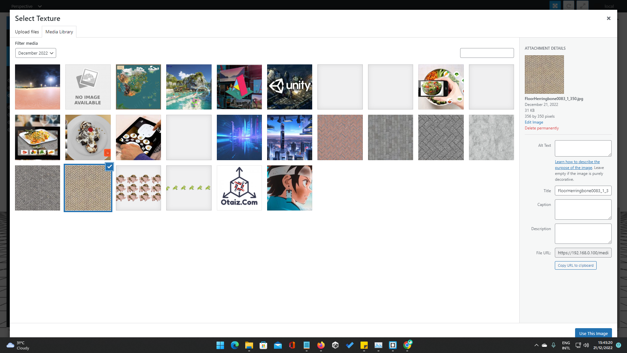Select the tablet menu ordering thumbnail
Viewport: 627px width, 353px height.
[x=138, y=137]
